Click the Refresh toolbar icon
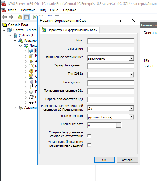Screen dimensions: 157x181 (x=35, y=17)
